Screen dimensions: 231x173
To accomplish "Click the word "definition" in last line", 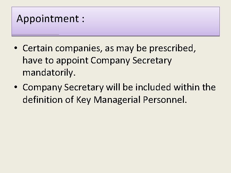I will [x=43, y=100].
